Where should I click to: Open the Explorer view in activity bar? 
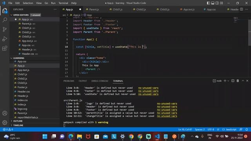click(5, 11)
